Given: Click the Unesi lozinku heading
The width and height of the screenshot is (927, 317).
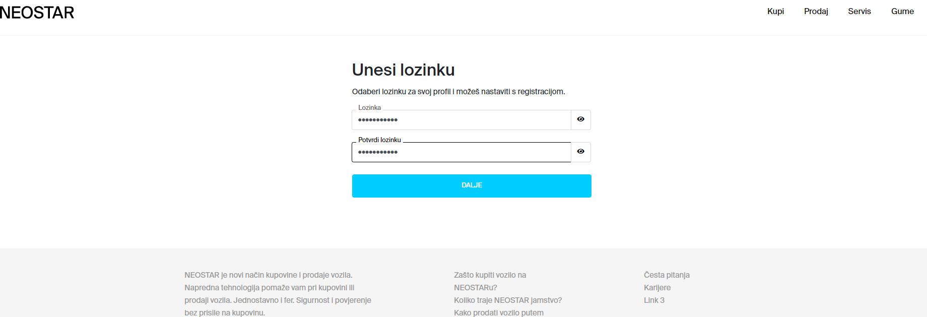Looking at the screenshot, I should [403, 70].
